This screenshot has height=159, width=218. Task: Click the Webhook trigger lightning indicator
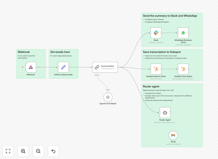point(22,67)
